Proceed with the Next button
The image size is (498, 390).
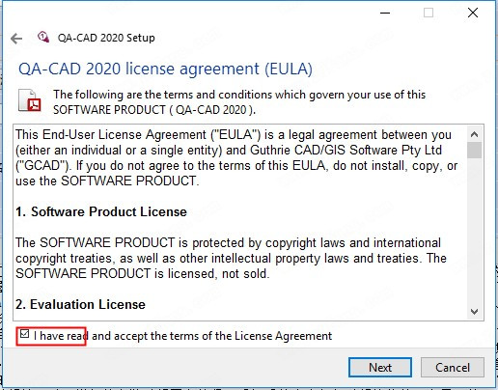click(x=380, y=368)
